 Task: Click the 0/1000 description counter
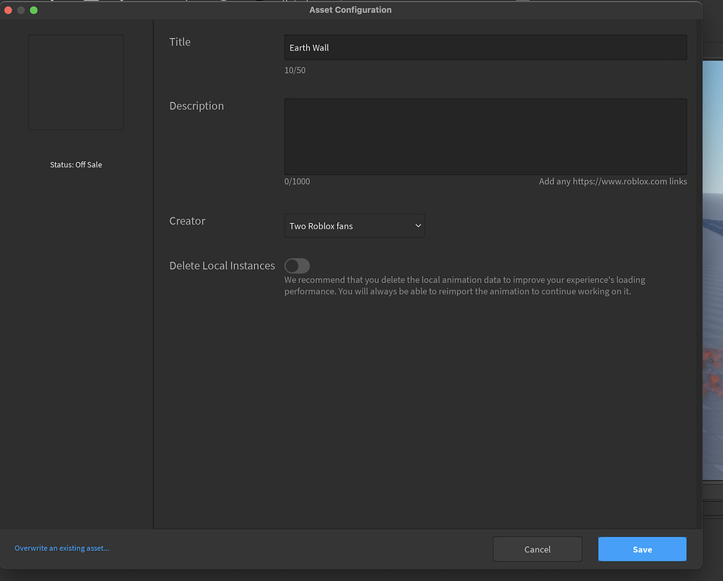[x=297, y=181]
